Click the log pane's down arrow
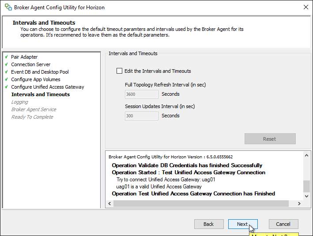The height and width of the screenshot is (236, 313). click(x=307, y=196)
